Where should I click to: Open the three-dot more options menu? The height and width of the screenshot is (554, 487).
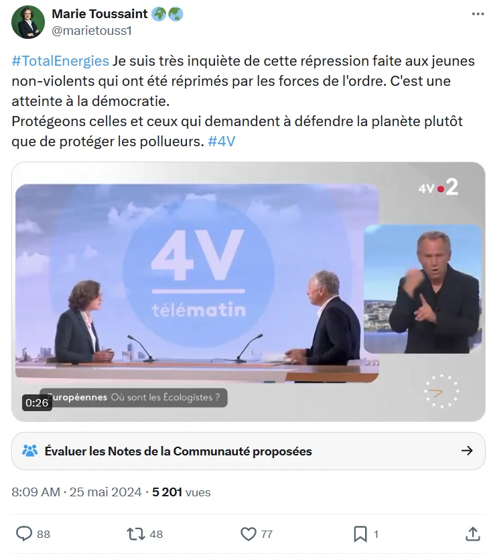(478, 14)
